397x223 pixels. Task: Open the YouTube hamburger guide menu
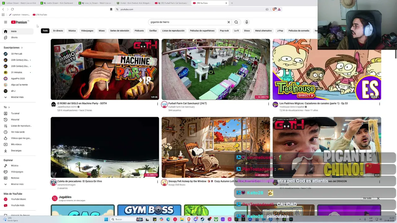coord(6,22)
